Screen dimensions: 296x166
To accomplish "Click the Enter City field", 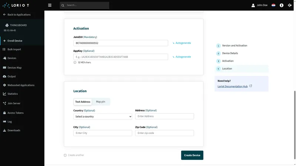I will pyautogui.click(x=103, y=133).
